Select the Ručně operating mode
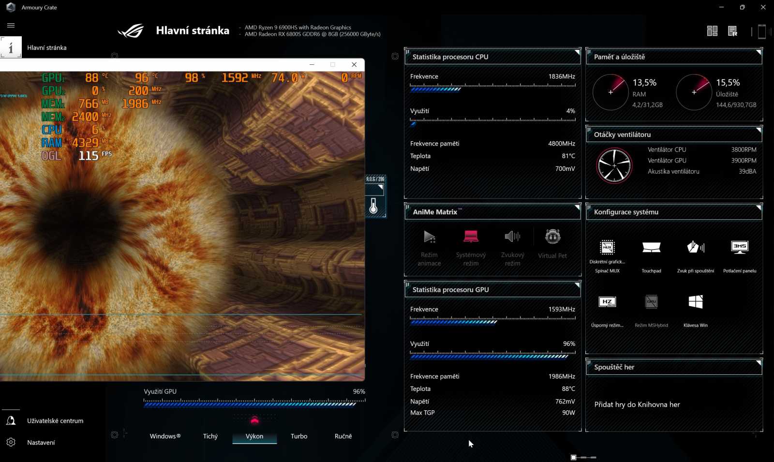Viewport: 774px width, 462px height. tap(343, 436)
